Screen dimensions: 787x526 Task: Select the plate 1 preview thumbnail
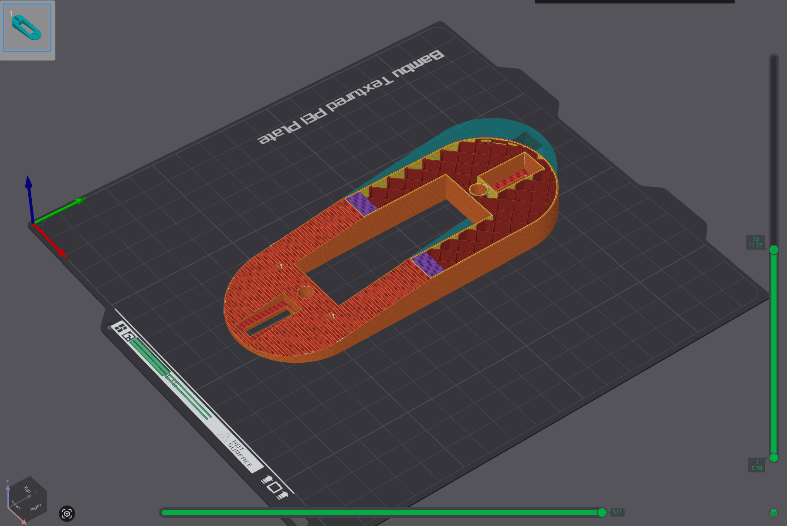(x=27, y=27)
